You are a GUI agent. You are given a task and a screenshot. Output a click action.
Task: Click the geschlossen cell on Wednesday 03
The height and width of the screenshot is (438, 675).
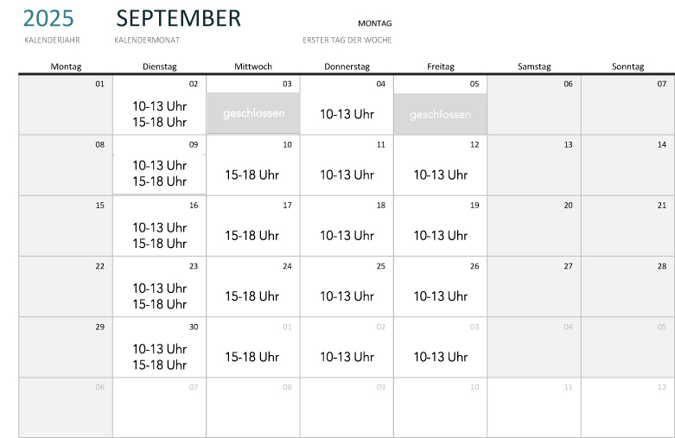click(x=253, y=113)
